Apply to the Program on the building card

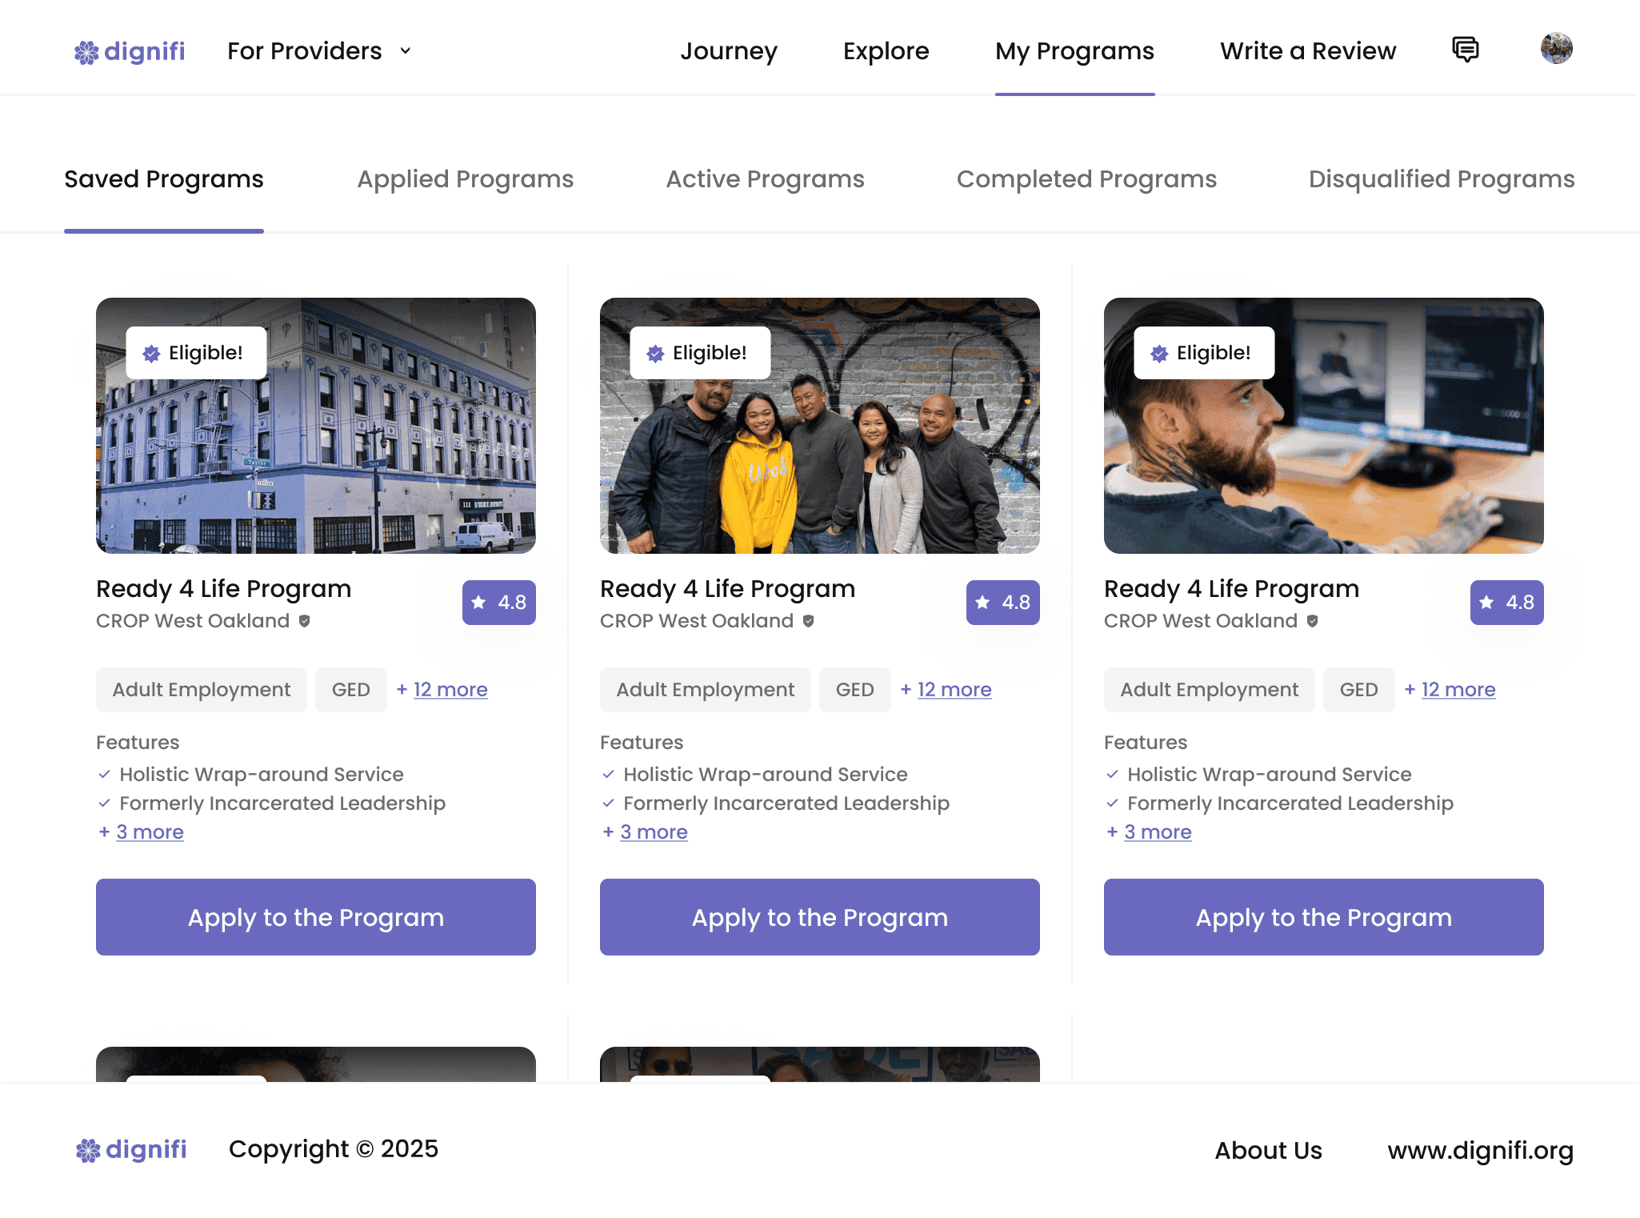click(316, 917)
